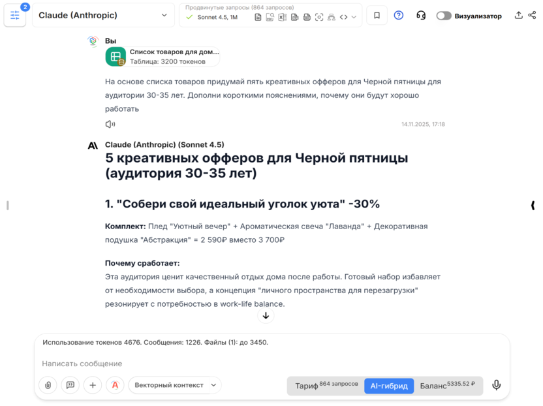Open the sidebar filter panel with badge 2

coord(15,15)
